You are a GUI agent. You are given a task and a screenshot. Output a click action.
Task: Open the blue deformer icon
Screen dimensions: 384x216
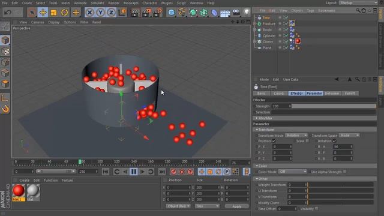pyautogui.click(x=214, y=12)
